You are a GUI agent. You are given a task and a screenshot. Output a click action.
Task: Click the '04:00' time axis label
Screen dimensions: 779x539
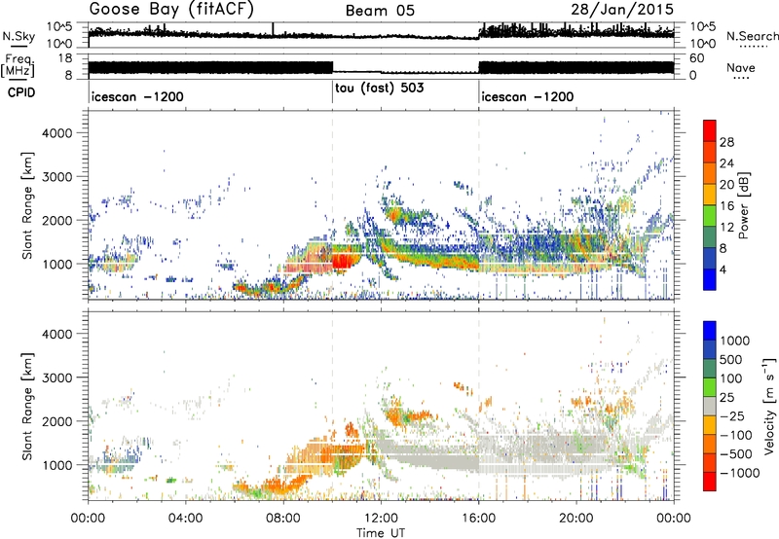pyautogui.click(x=185, y=519)
